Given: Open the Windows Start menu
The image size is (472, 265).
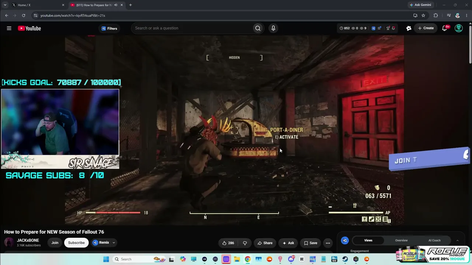Looking at the screenshot, I should tap(106, 259).
